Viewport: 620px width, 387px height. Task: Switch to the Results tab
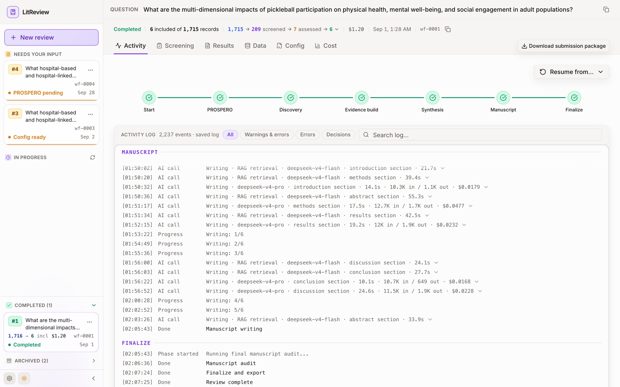(x=219, y=46)
